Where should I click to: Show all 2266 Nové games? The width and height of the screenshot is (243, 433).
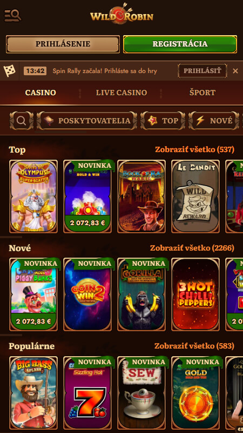192,248
